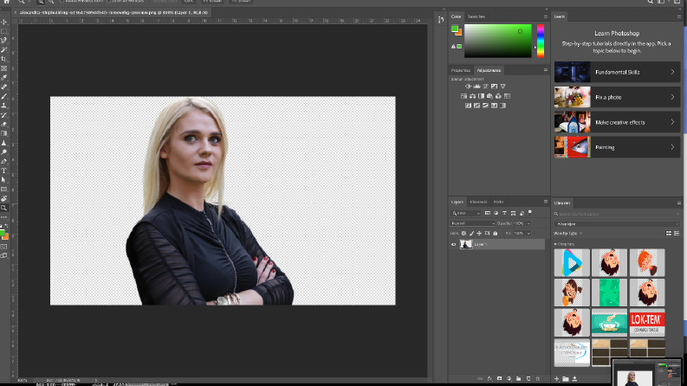Add a Color Balance adjustment
This screenshot has height=386, width=687.
click(472, 96)
